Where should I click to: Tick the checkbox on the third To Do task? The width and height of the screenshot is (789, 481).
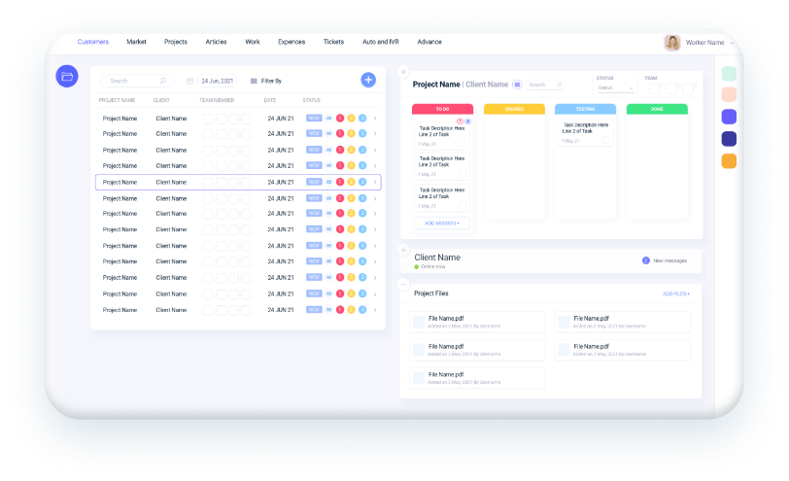[463, 205]
